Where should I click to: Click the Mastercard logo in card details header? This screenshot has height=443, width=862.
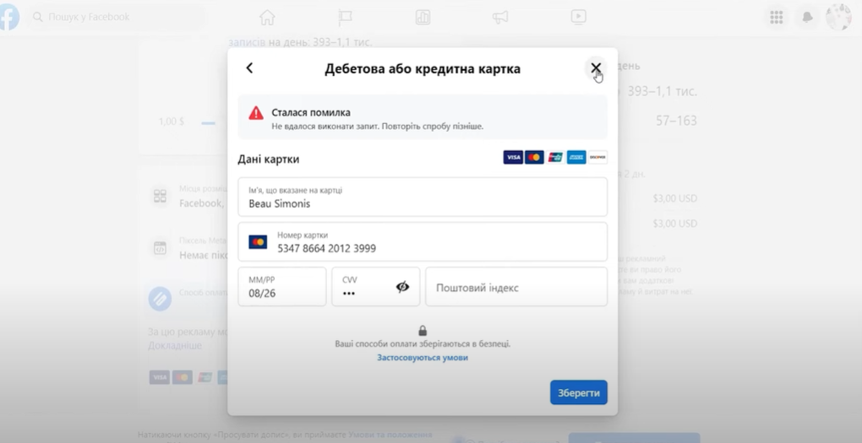[x=534, y=158]
